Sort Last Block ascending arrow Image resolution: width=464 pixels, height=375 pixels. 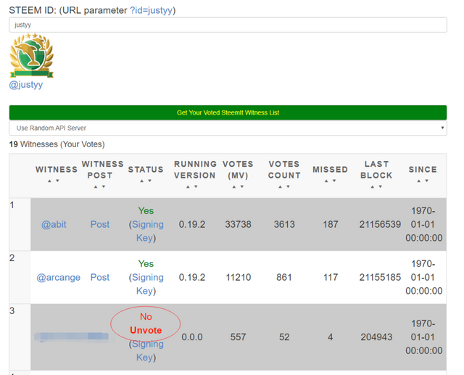click(373, 186)
